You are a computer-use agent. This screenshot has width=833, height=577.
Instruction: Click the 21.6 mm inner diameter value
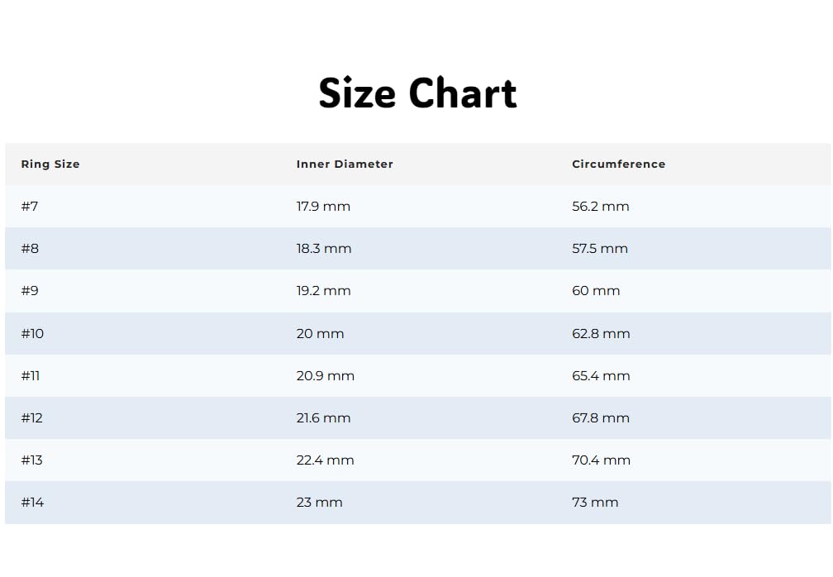tap(324, 418)
